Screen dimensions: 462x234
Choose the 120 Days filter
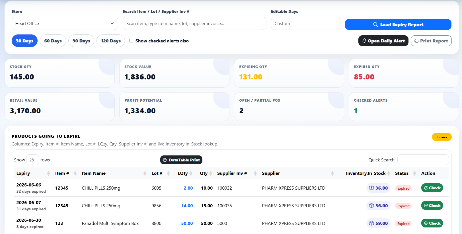tap(111, 41)
